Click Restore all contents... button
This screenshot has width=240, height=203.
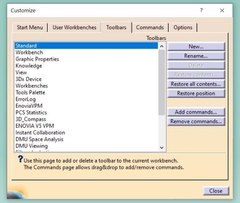point(196,84)
